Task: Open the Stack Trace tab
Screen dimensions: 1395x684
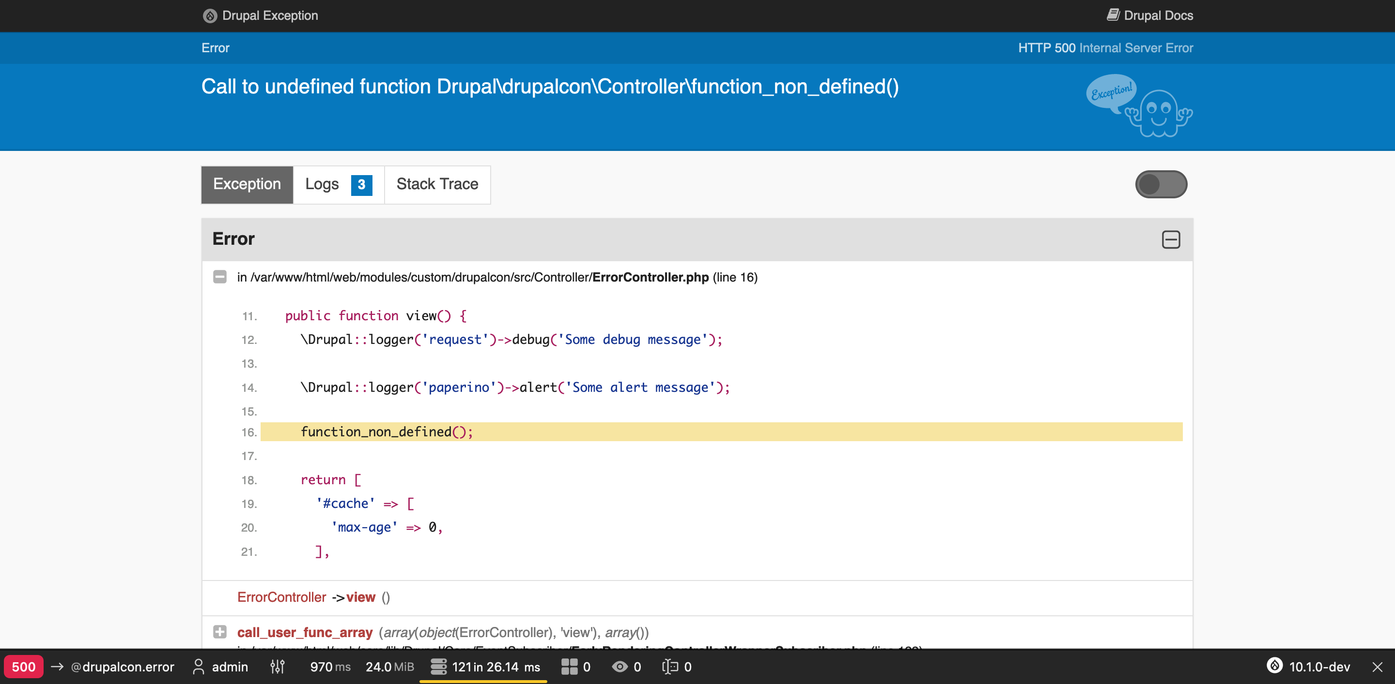Action: pos(437,184)
